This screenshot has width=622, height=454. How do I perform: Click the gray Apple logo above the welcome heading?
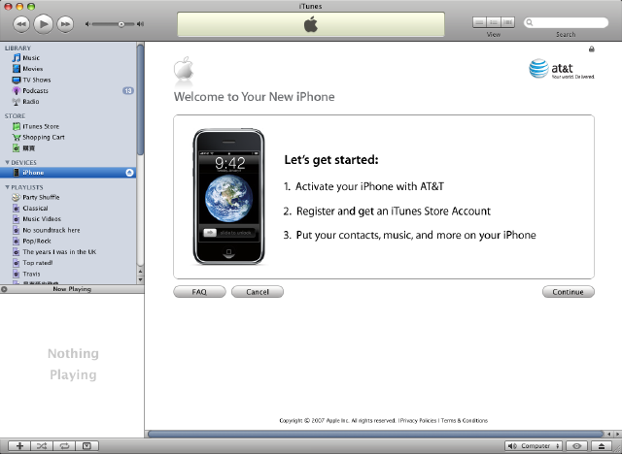pos(184,69)
